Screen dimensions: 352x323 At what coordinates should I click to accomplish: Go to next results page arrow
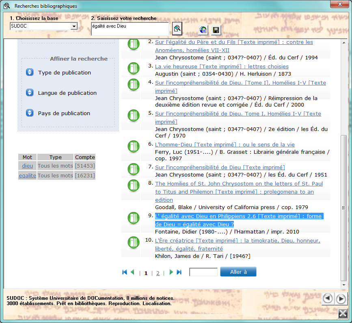click(x=171, y=272)
